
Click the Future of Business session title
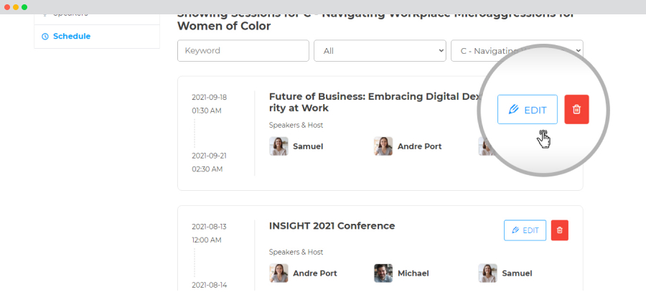point(375,102)
